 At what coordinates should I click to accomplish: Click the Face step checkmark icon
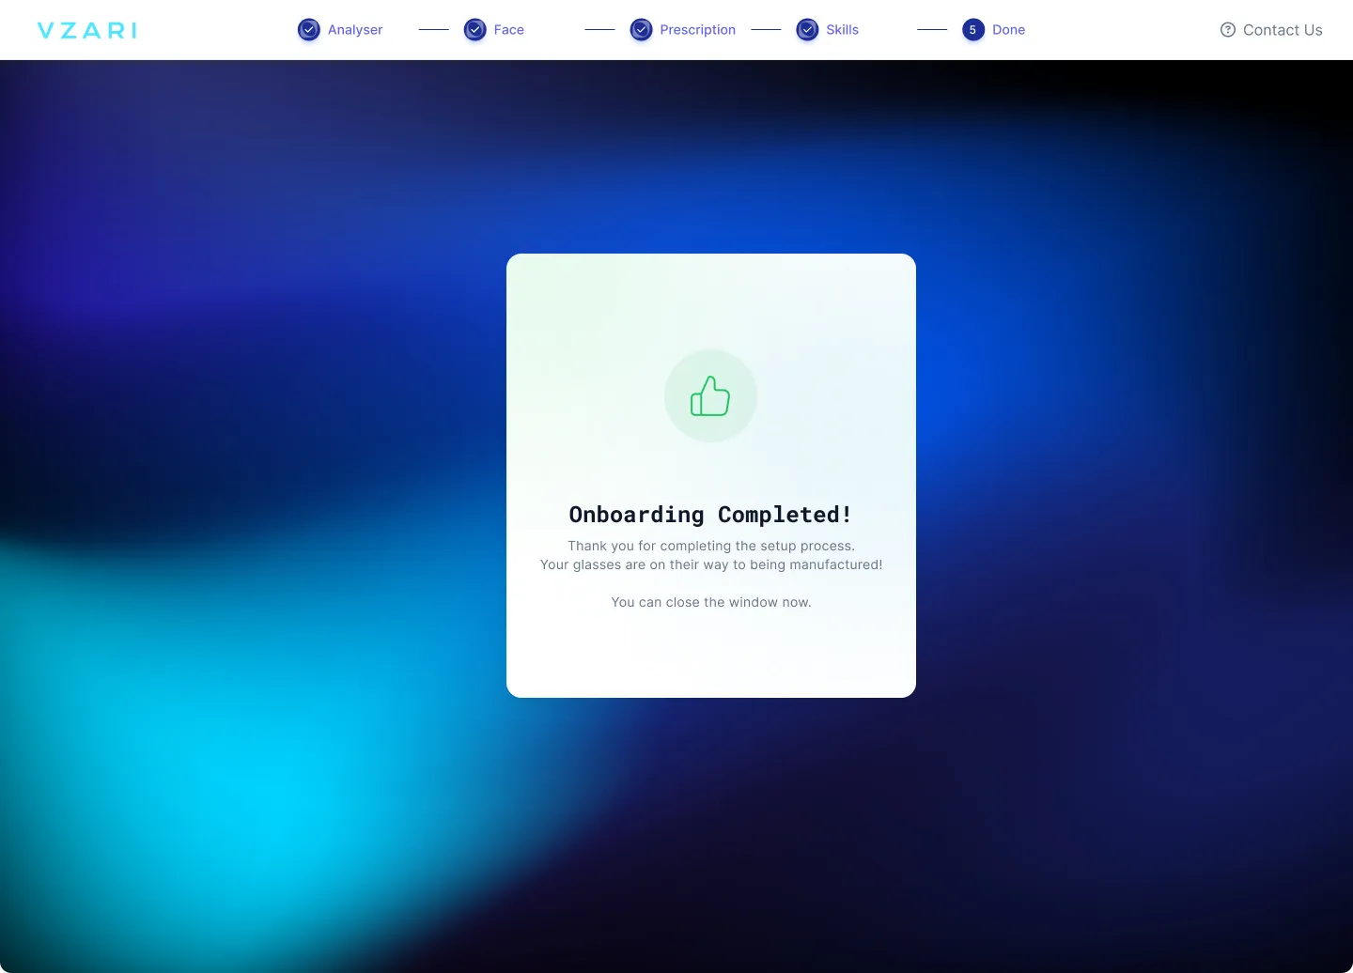(x=475, y=30)
